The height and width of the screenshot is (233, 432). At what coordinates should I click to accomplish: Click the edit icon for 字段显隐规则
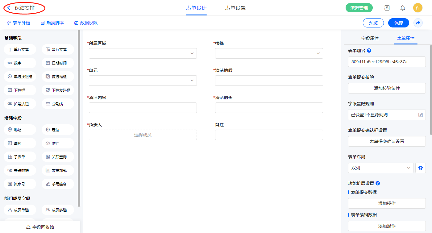[420, 115]
